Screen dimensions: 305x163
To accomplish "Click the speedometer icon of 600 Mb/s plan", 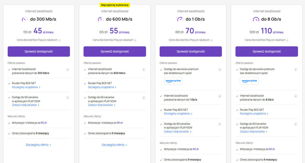I will [x=101, y=19].
